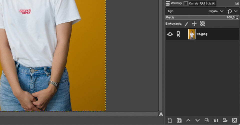Screen dimensions: 240x125
Task: Merge layer down icon
Action: tap(216, 120)
